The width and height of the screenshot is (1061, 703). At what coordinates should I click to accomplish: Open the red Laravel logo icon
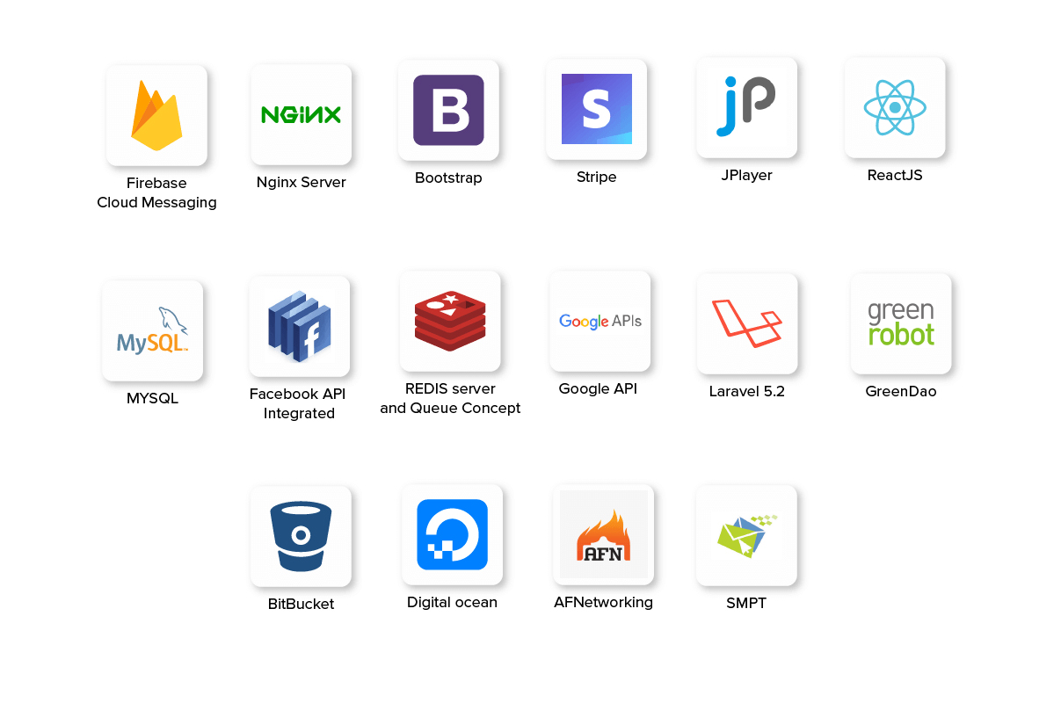[746, 323]
